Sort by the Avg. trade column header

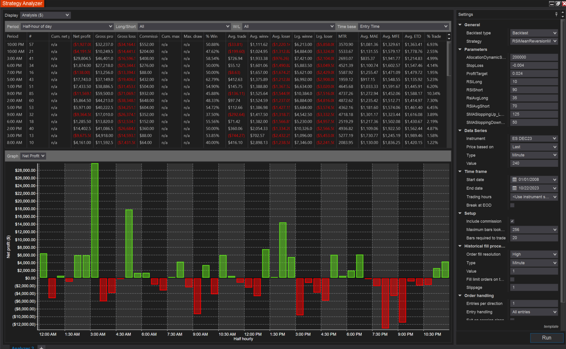[x=237, y=36]
